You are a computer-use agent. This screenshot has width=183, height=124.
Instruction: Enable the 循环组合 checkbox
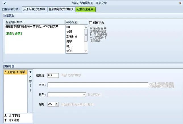point(91,23)
